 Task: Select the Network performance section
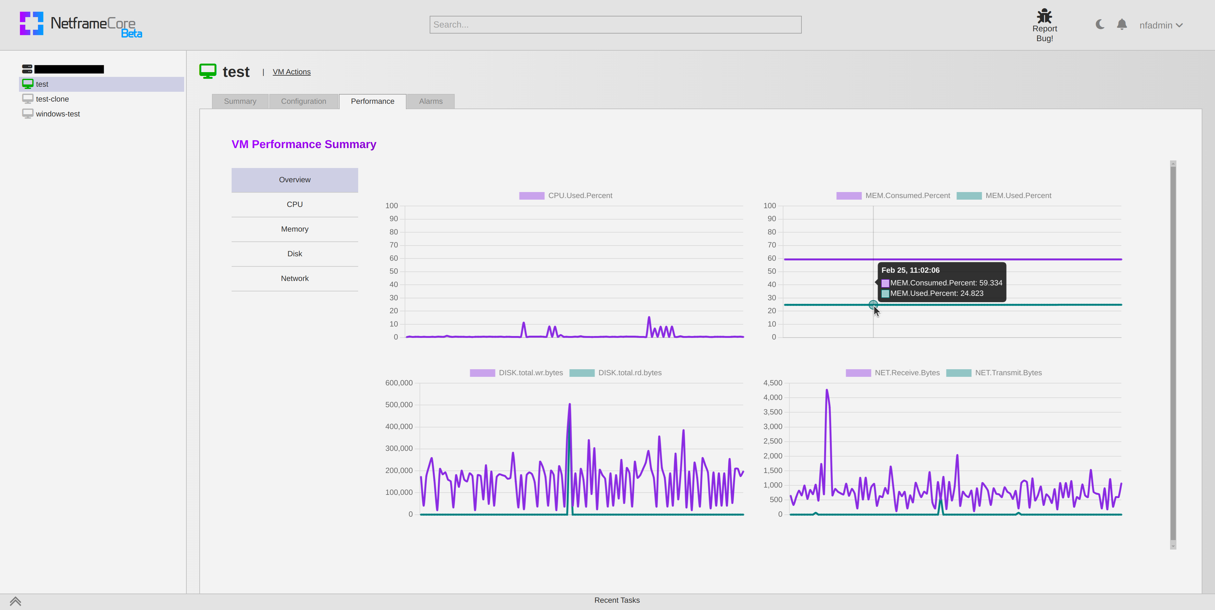(295, 278)
